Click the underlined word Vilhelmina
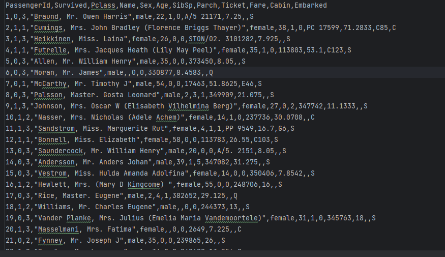Image resolution: width=445 pixels, height=257 pixels. pos(189,106)
